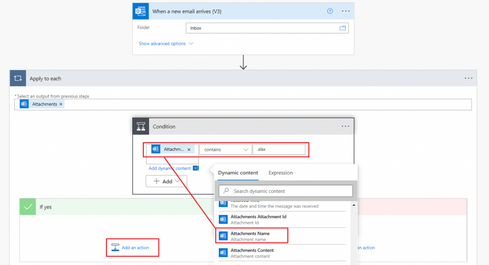Viewport: 489px width, 265px height.
Task: Select the received time dynamic content item
Action: (x=282, y=205)
